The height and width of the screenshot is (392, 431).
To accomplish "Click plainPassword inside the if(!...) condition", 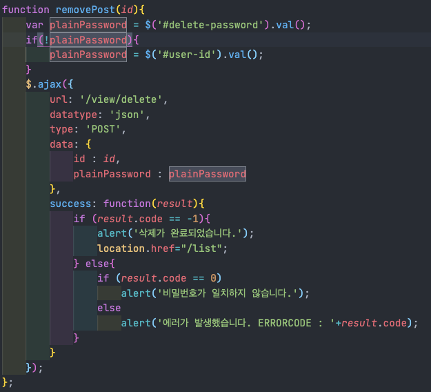I will [x=88, y=40].
